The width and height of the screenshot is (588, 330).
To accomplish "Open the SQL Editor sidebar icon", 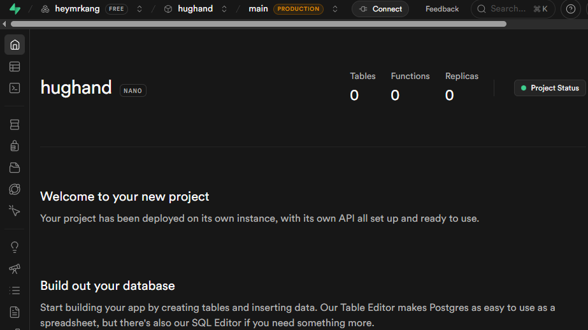I will 15,88.
